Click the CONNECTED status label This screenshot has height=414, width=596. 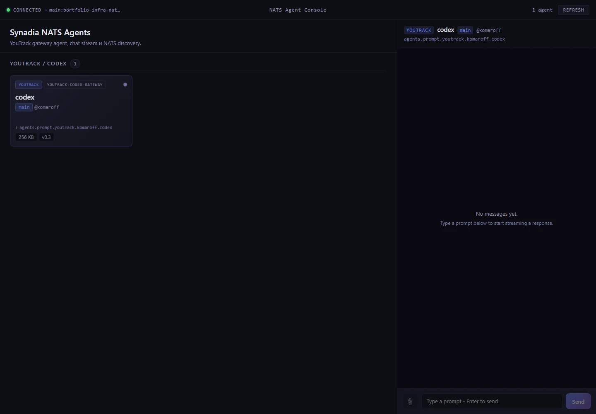[x=27, y=10]
